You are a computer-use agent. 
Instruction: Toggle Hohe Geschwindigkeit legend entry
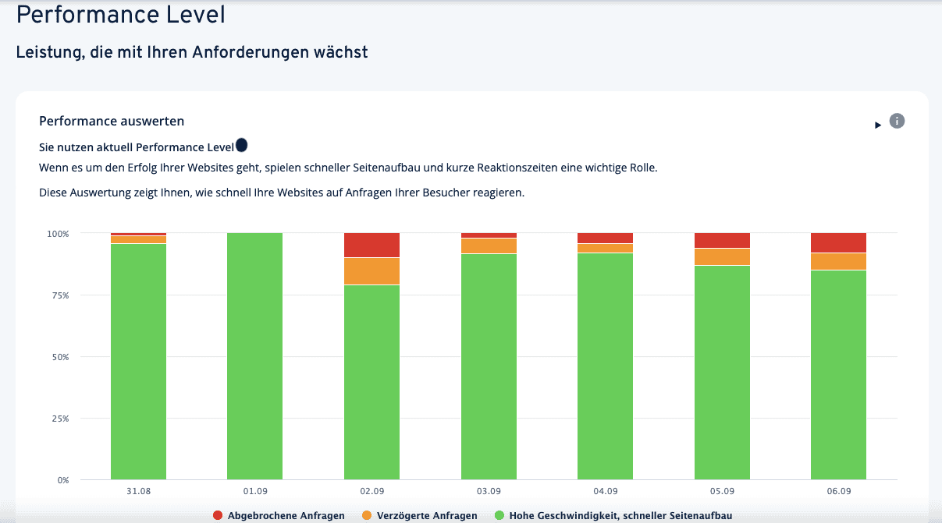613,515
